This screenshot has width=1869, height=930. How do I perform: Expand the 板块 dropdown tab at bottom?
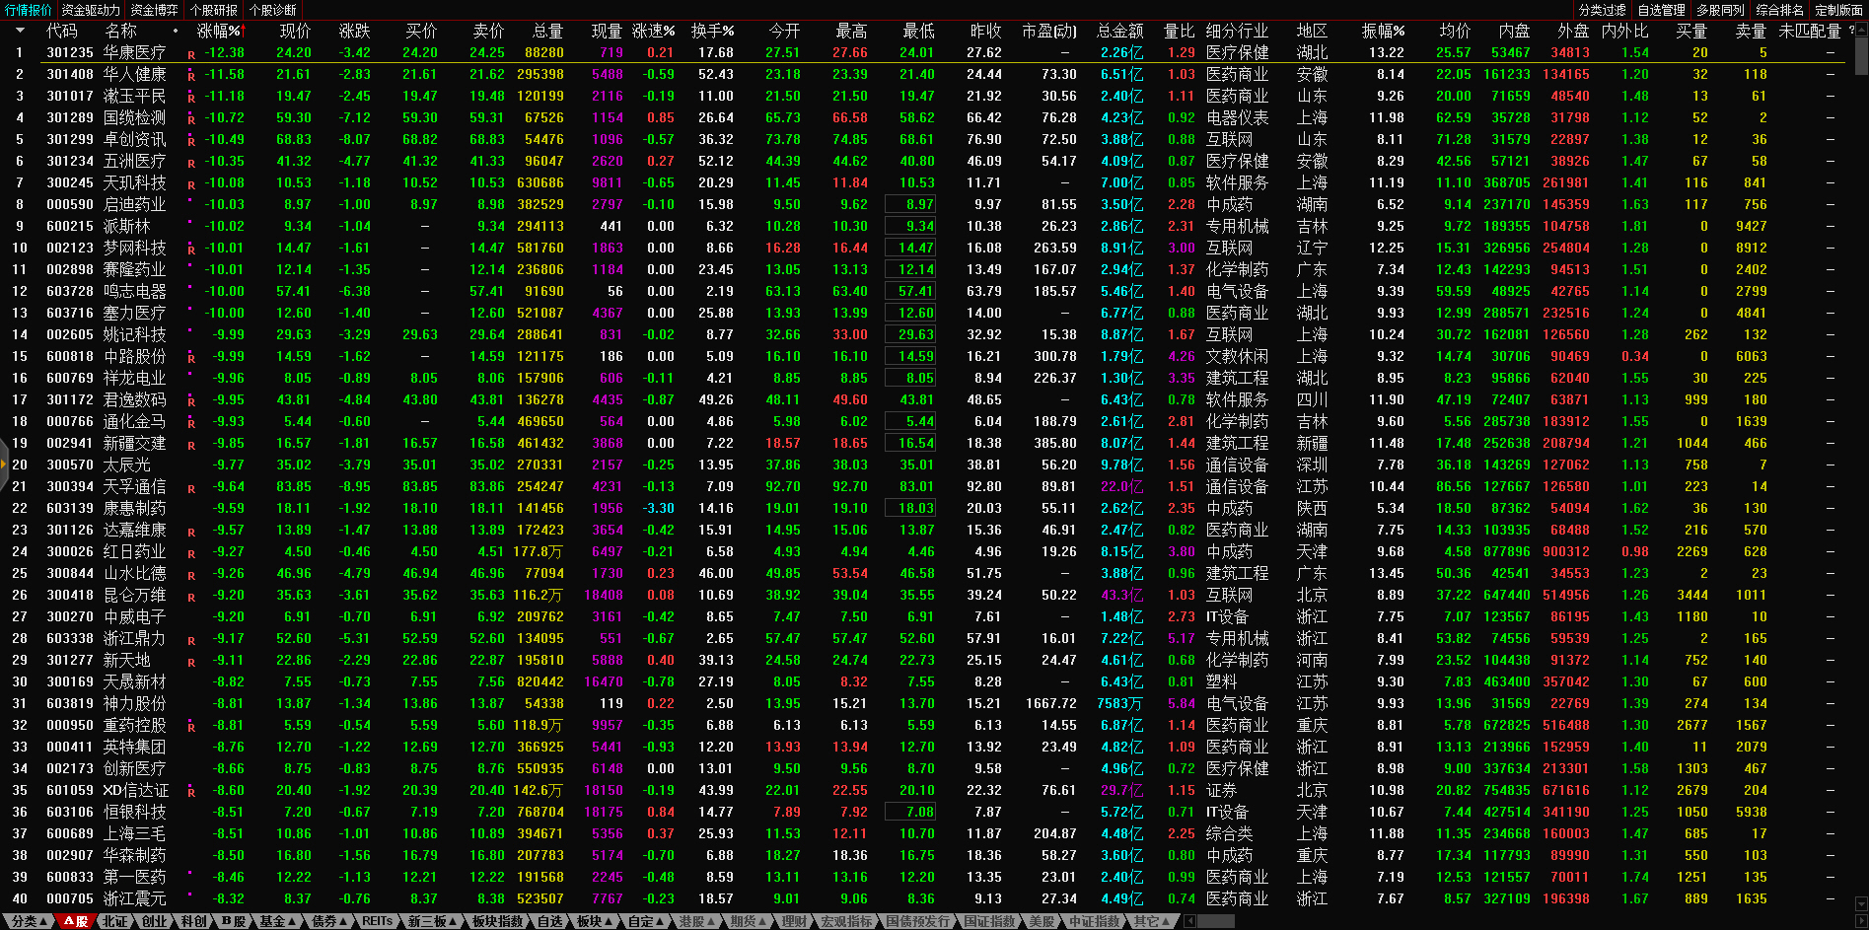coord(594,921)
